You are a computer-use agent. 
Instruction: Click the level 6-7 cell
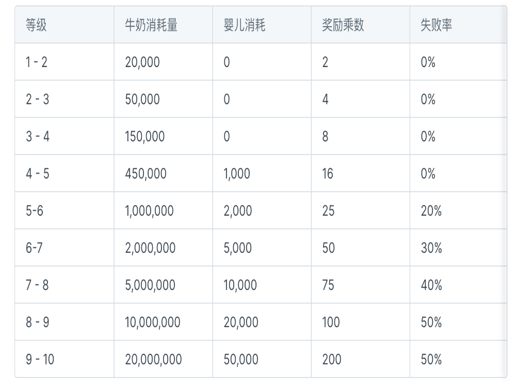64,248
